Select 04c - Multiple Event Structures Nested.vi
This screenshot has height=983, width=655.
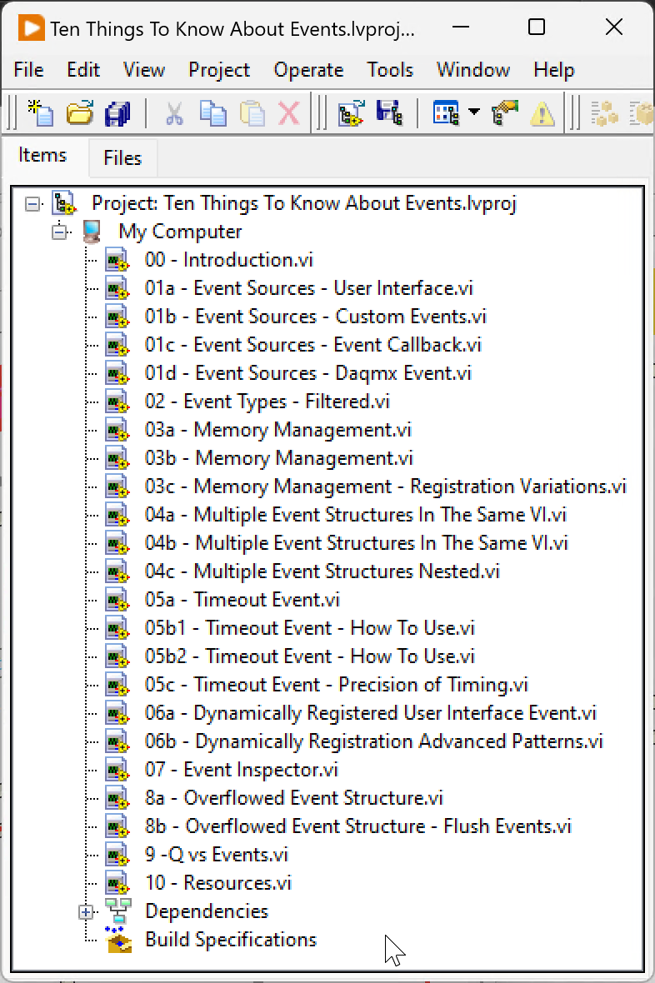click(322, 571)
